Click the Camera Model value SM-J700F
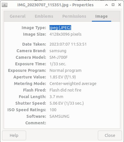The width and height of the screenshot is (124, 142). [59, 57]
